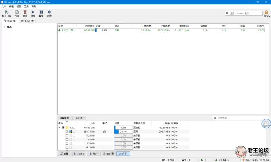
Task: Click the 删除 trash toolbar icon
Action: coord(25,12)
